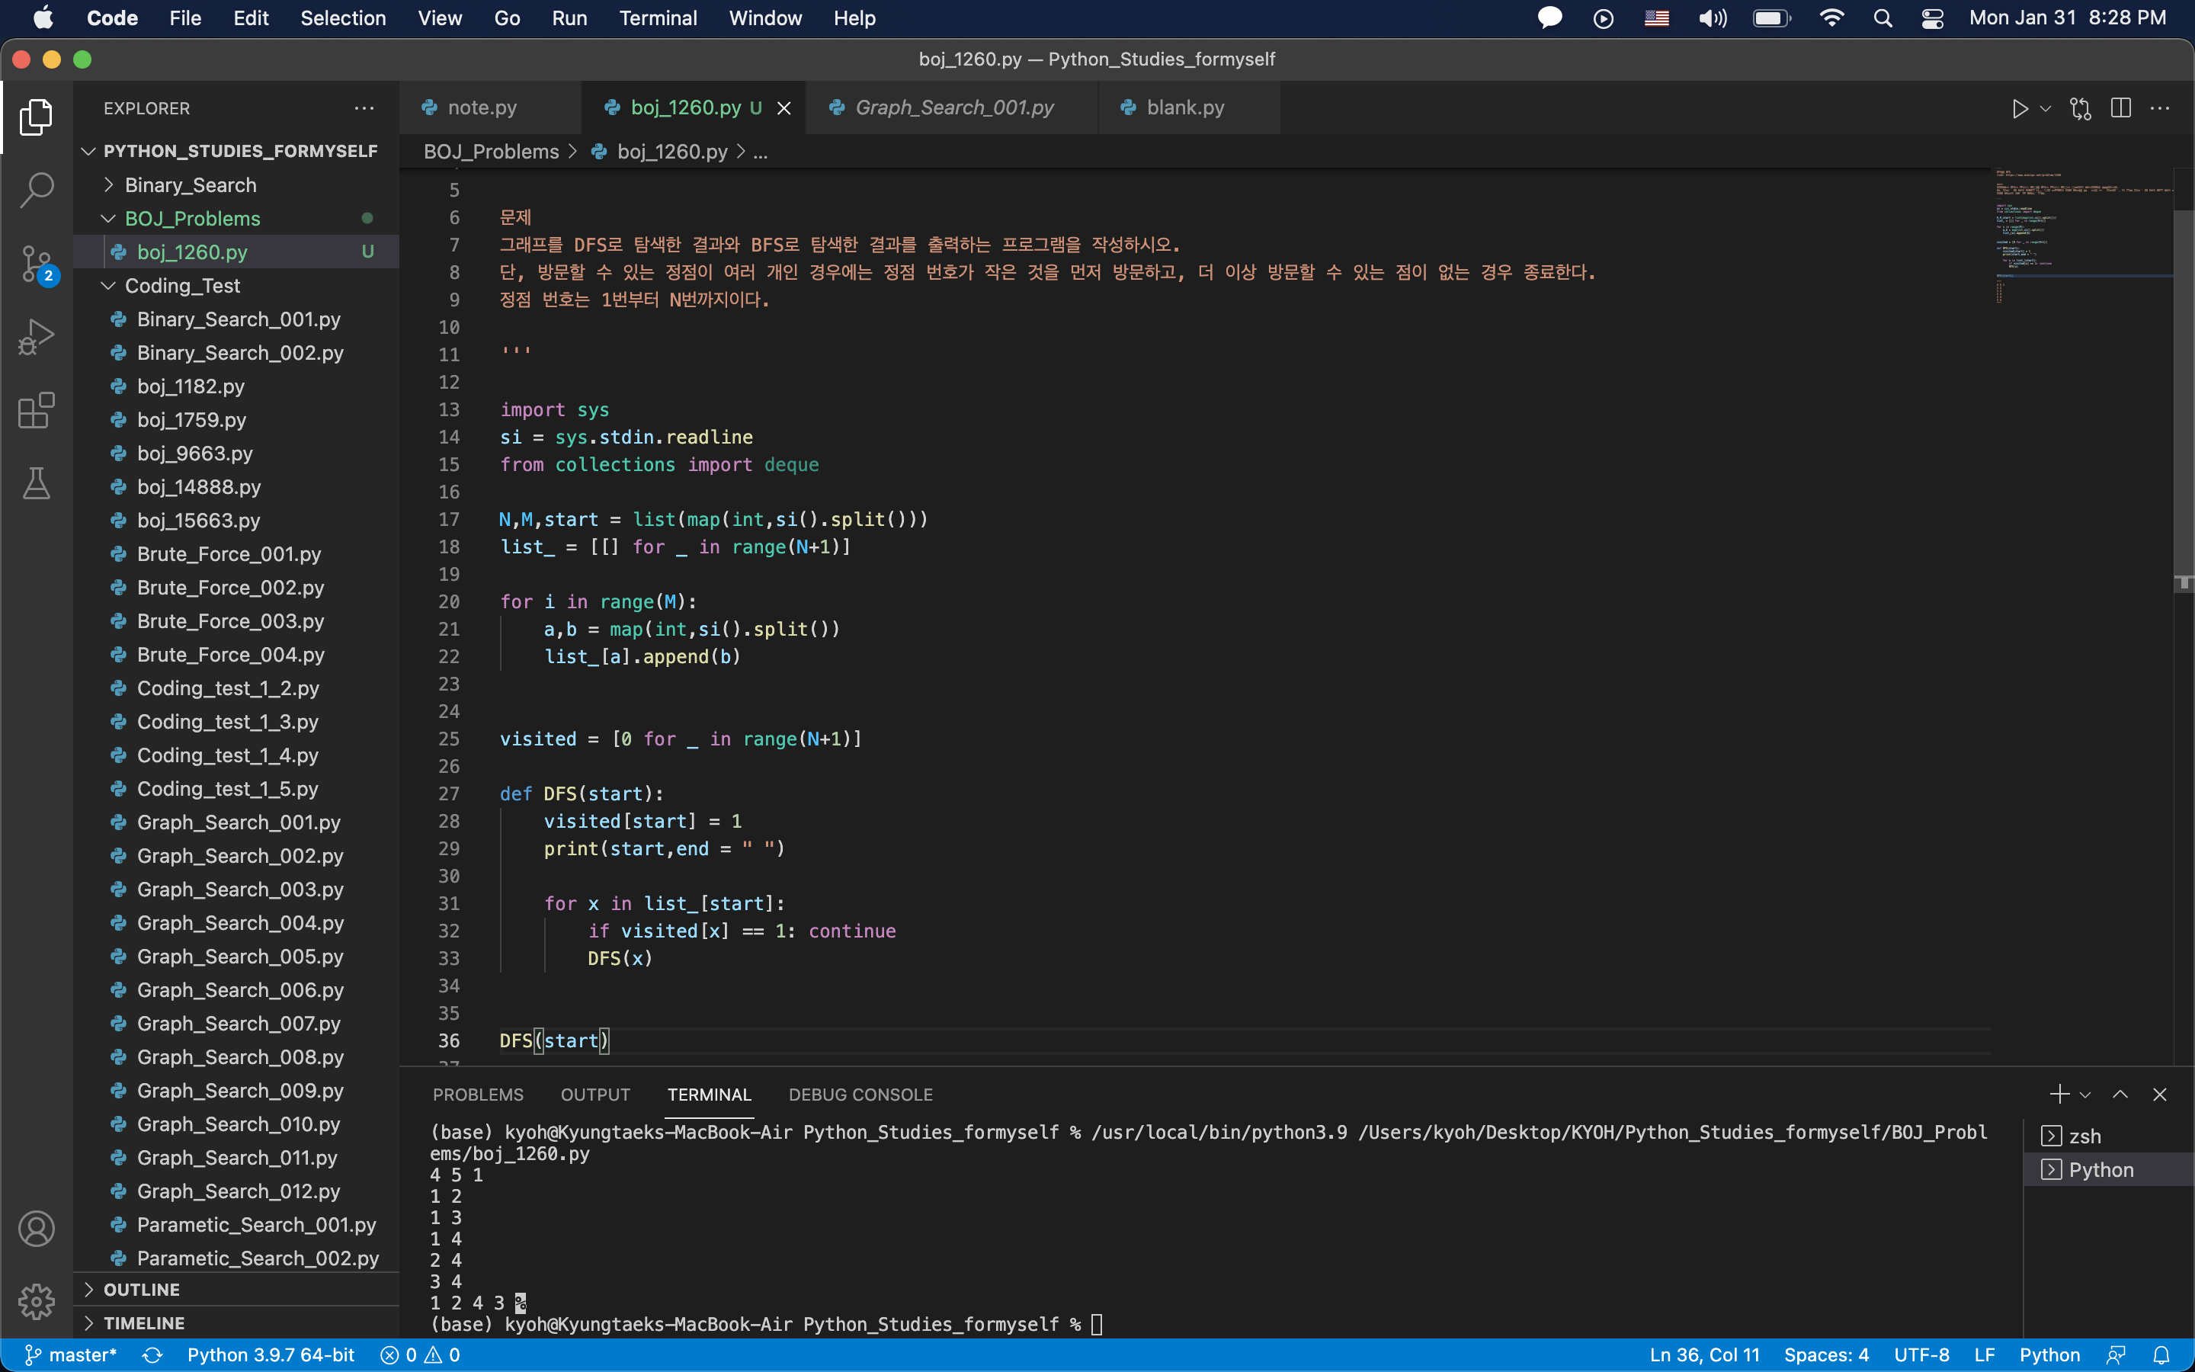The height and width of the screenshot is (1372, 2195).
Task: Open the launch profile dropdown beside new terminal
Action: point(2085,1095)
